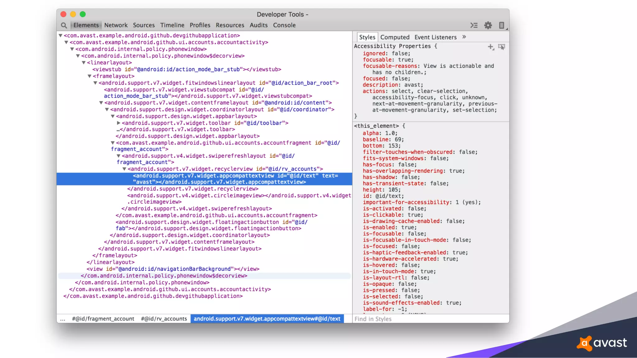Click the breadcrumb ellipsis overflow
Image resolution: width=637 pixels, height=358 pixels.
click(x=63, y=319)
